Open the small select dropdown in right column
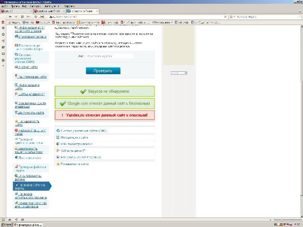The image size is (303, 227). click(178, 73)
